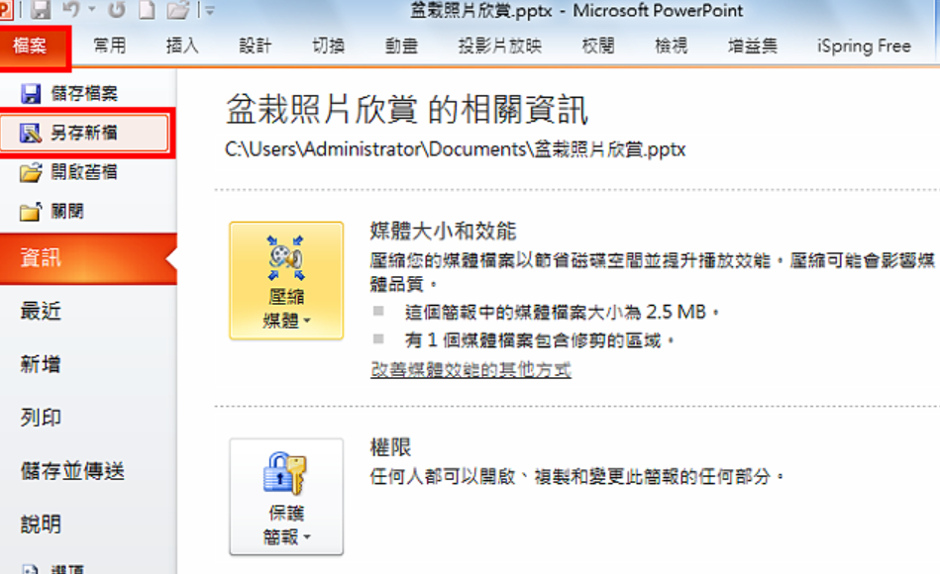940x574 pixels.
Task: Click the text stating media size 2.5 MB
Action: click(x=562, y=312)
